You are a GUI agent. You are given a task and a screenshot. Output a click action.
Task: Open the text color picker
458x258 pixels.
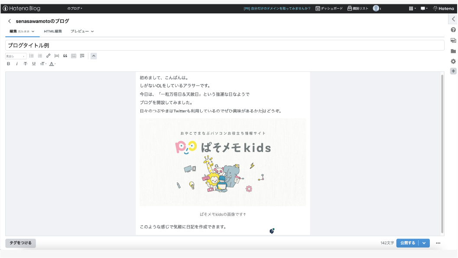point(52,64)
